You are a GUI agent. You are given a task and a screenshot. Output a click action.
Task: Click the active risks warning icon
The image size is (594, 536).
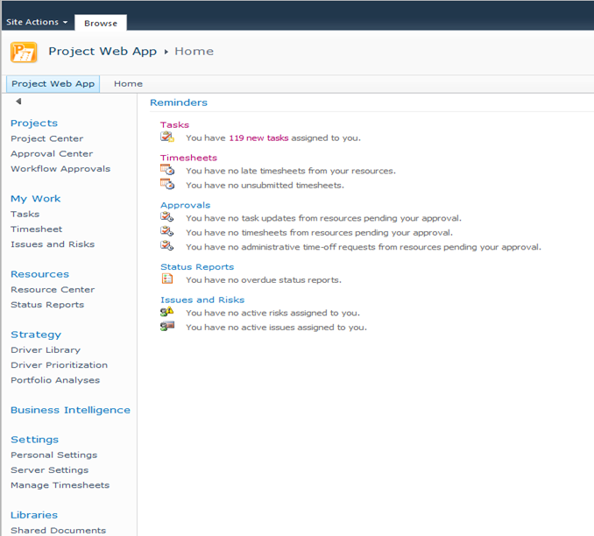(x=166, y=313)
